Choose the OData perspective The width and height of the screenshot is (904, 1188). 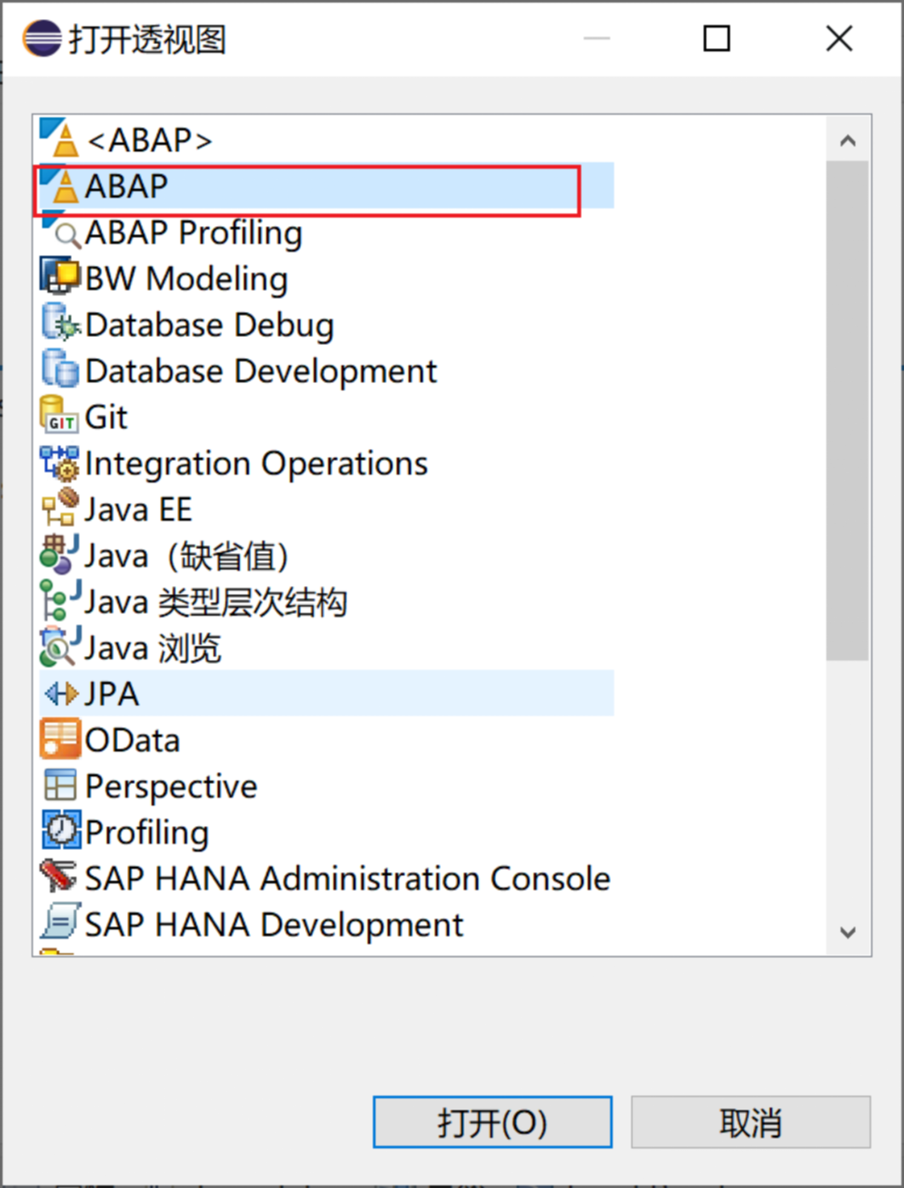click(132, 740)
